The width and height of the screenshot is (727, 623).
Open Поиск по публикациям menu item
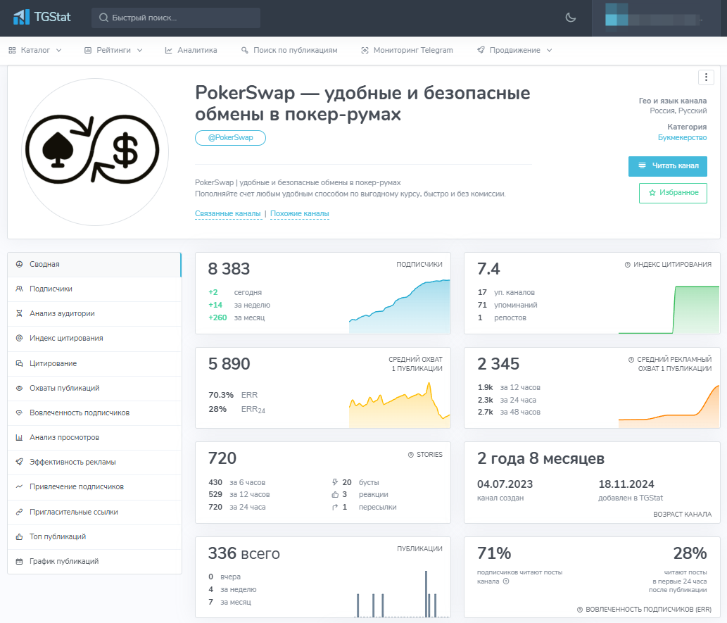coord(289,50)
